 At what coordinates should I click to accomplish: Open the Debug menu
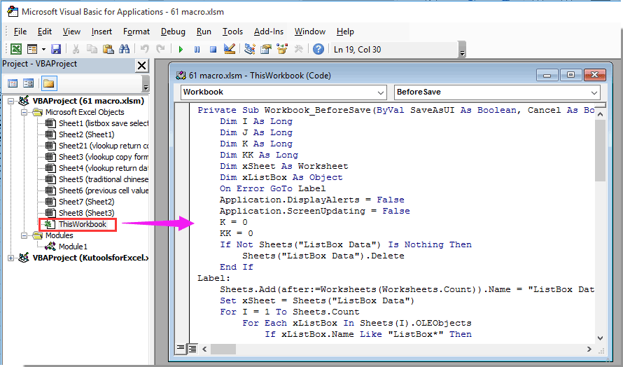tap(173, 32)
